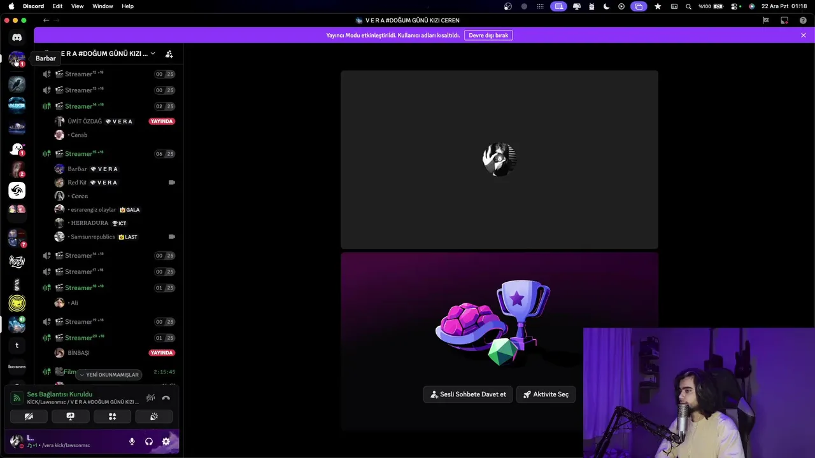The width and height of the screenshot is (815, 458).
Task: Click user BİNBAŞI under Streamer 20
Action: 115,353
